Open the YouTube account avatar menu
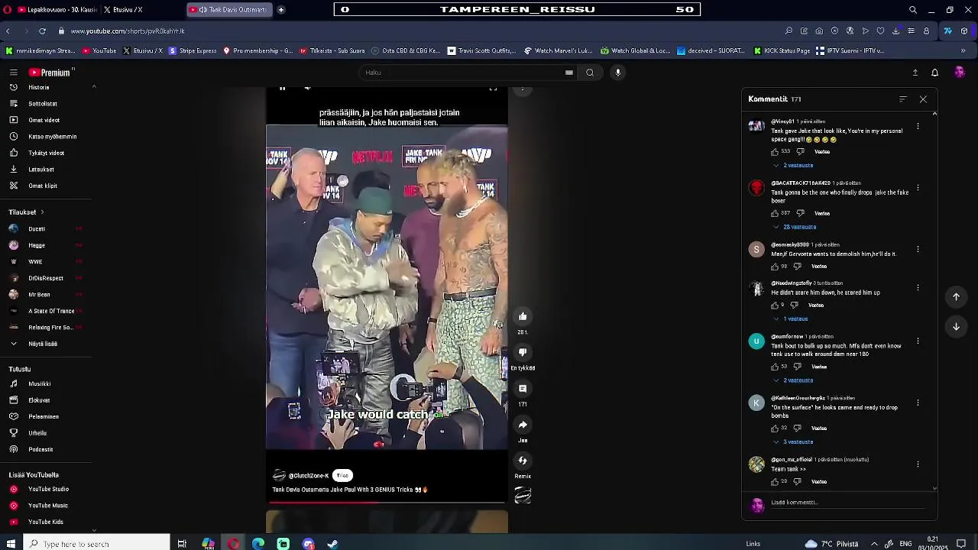 pos(959,73)
